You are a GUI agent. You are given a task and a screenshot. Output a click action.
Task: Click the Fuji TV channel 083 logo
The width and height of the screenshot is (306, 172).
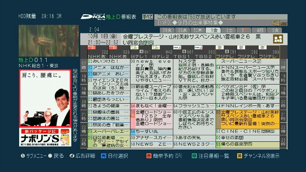[262, 47]
